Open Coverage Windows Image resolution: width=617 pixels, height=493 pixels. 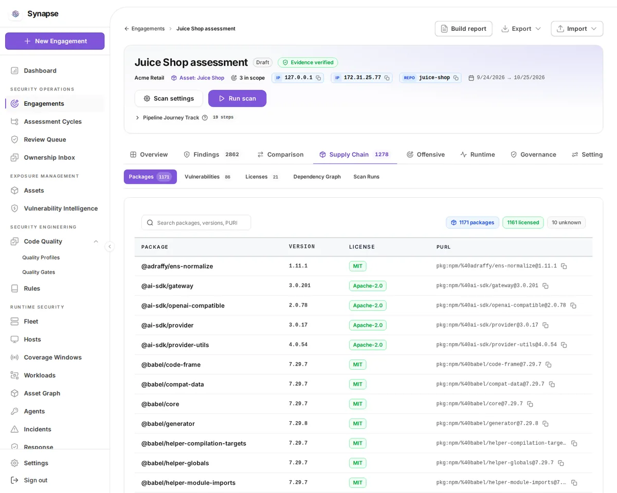(x=55, y=357)
